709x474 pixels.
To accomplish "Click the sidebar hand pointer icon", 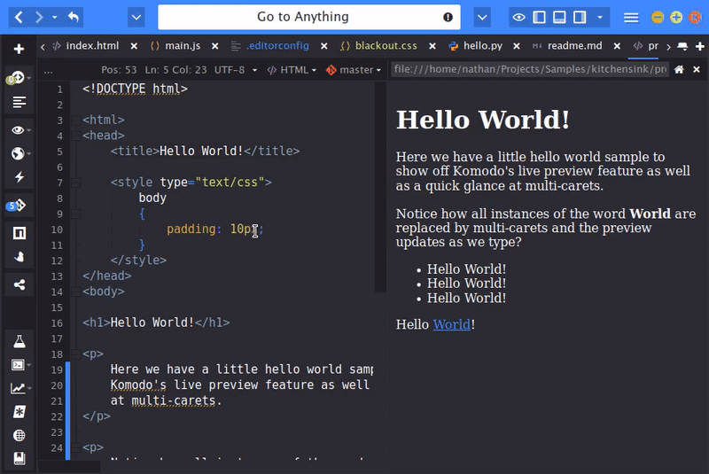I will [x=19, y=257].
